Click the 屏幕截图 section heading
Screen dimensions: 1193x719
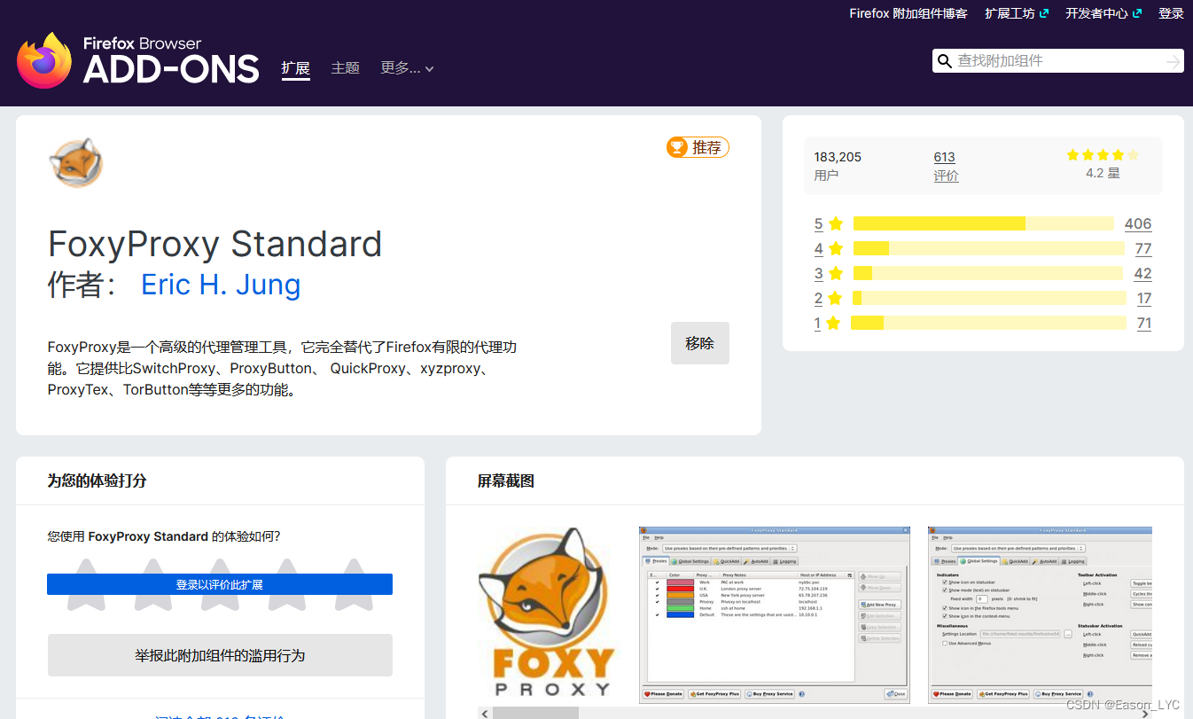pos(506,481)
